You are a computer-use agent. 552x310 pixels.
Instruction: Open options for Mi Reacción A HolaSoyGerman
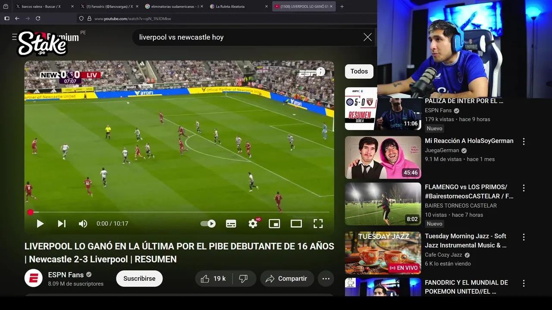pyautogui.click(x=524, y=142)
